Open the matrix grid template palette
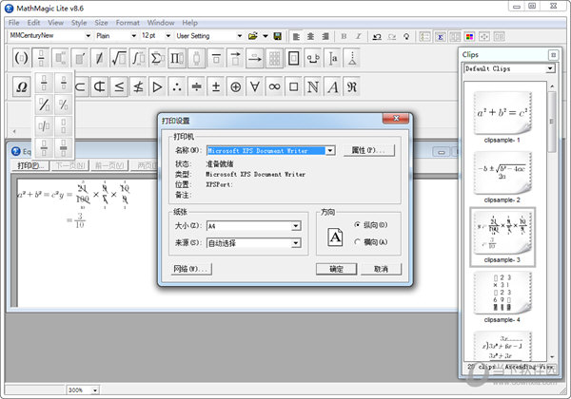Screen dimensions: 571x399 274,58
